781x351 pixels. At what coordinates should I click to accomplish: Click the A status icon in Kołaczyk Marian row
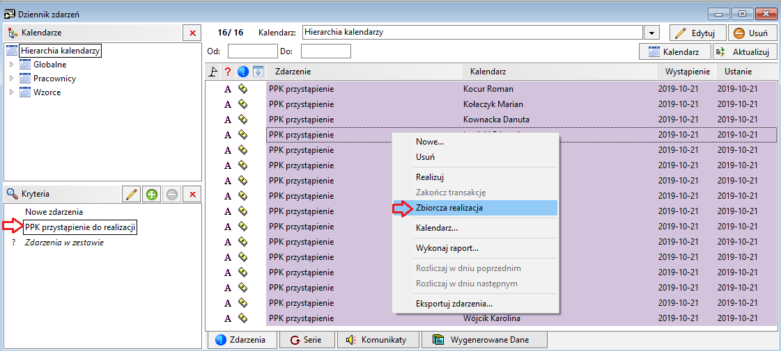point(228,105)
